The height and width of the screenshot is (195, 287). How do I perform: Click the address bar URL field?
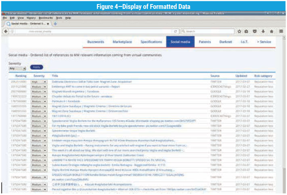coord(93,32)
